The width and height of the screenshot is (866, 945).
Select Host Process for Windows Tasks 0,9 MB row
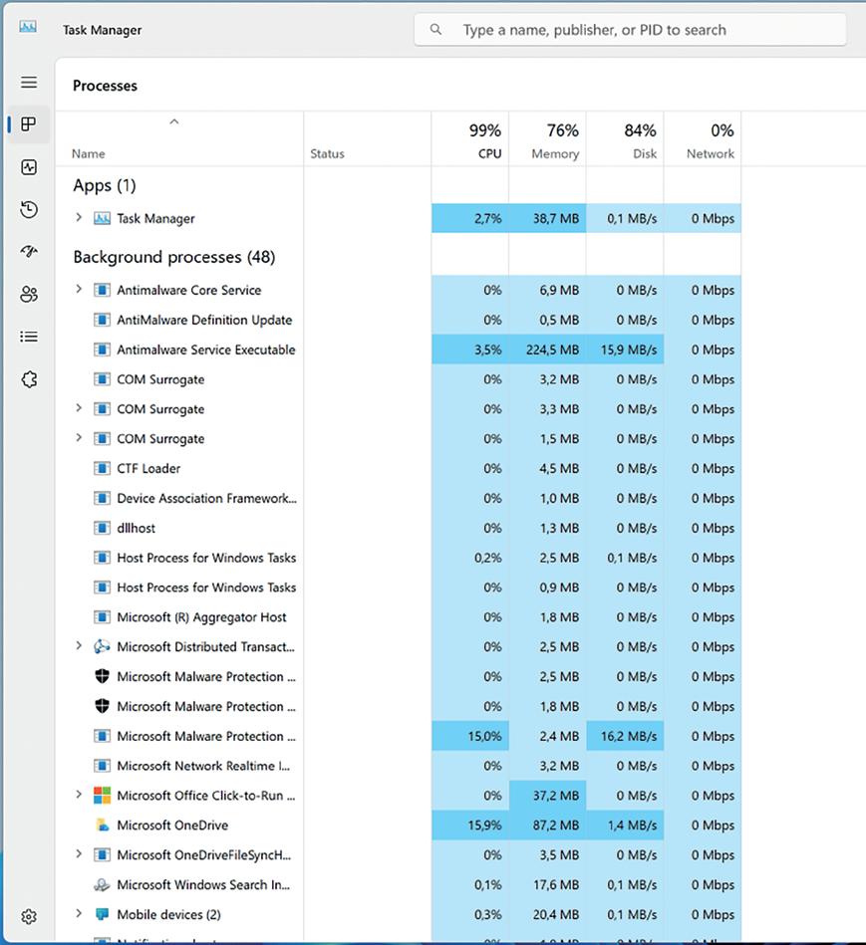(398, 588)
